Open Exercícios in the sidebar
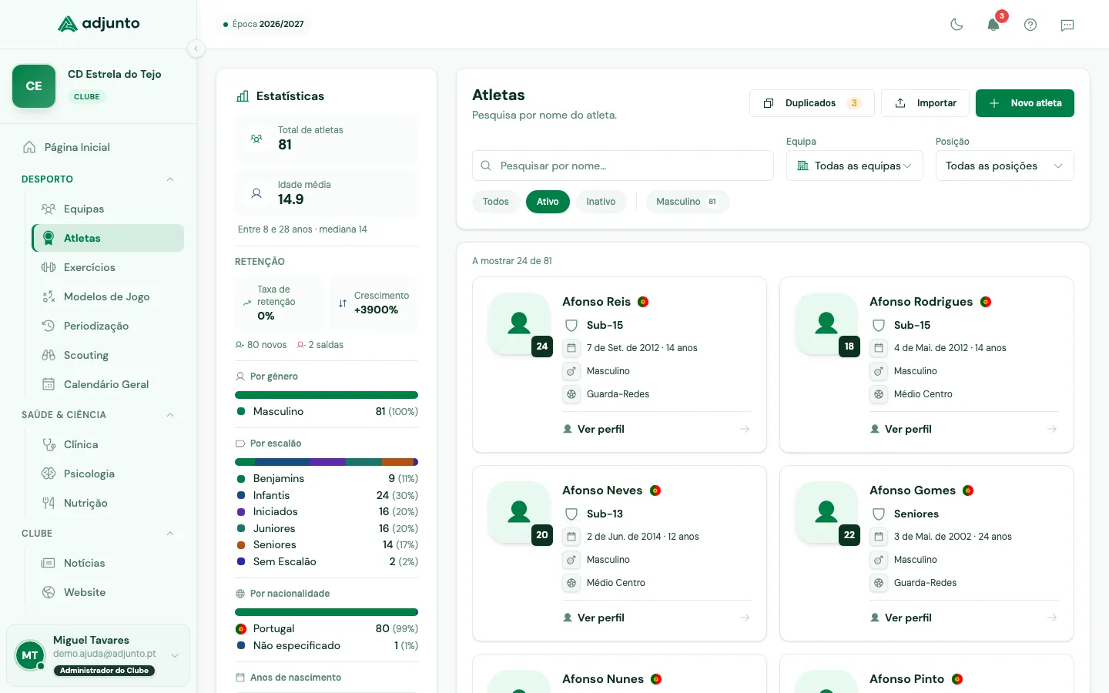 pos(108,267)
